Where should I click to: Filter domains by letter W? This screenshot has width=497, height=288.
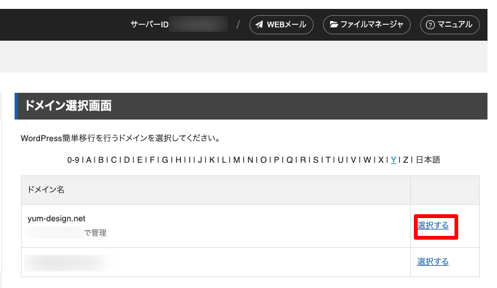pyautogui.click(x=367, y=160)
